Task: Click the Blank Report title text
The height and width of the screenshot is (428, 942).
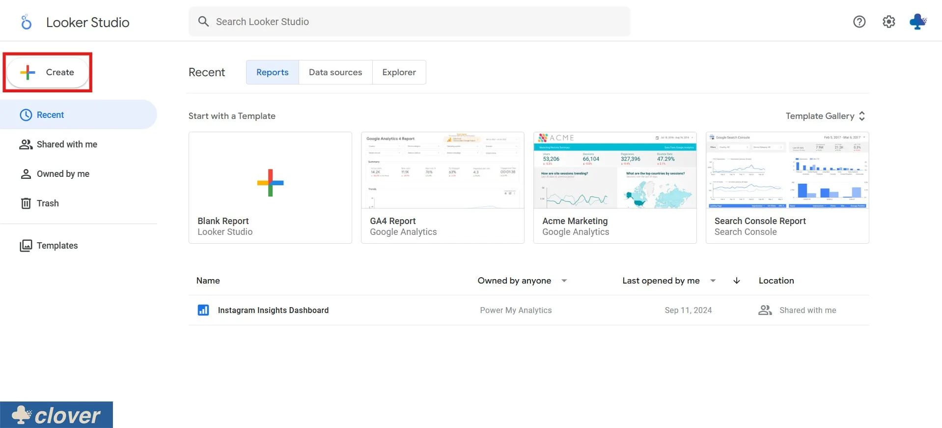Action: tap(223, 221)
